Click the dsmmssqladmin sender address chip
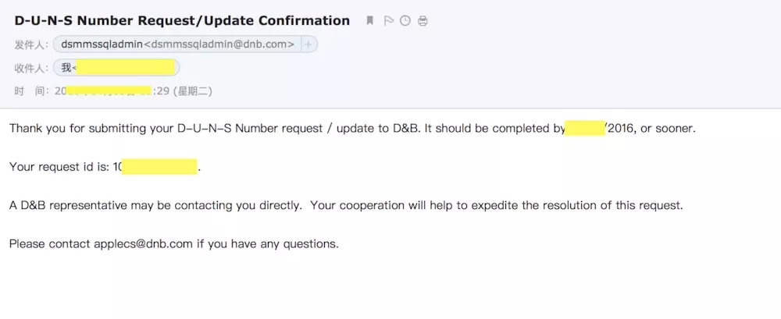This screenshot has height=319, width=781. (x=177, y=45)
